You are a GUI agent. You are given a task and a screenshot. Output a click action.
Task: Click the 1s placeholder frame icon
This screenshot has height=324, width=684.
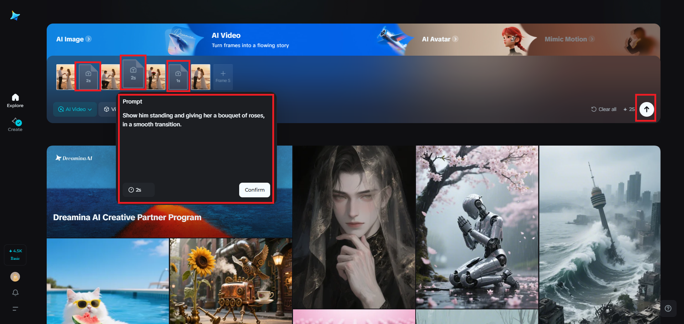click(x=178, y=76)
